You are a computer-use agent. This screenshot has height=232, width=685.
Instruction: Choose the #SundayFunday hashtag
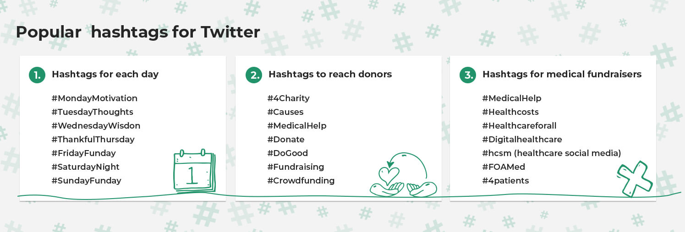(87, 181)
